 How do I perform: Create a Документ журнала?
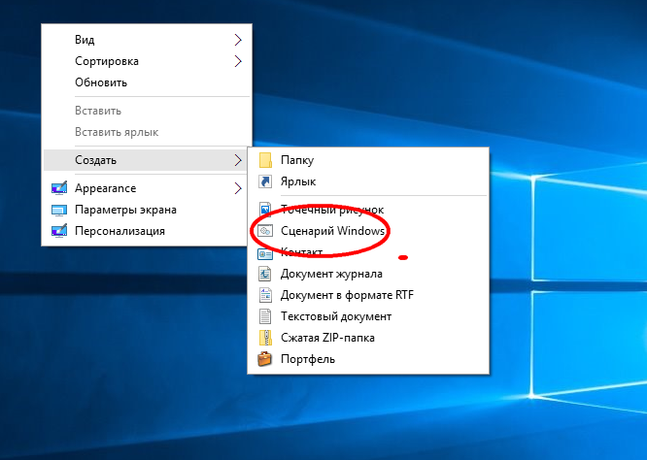(368, 274)
